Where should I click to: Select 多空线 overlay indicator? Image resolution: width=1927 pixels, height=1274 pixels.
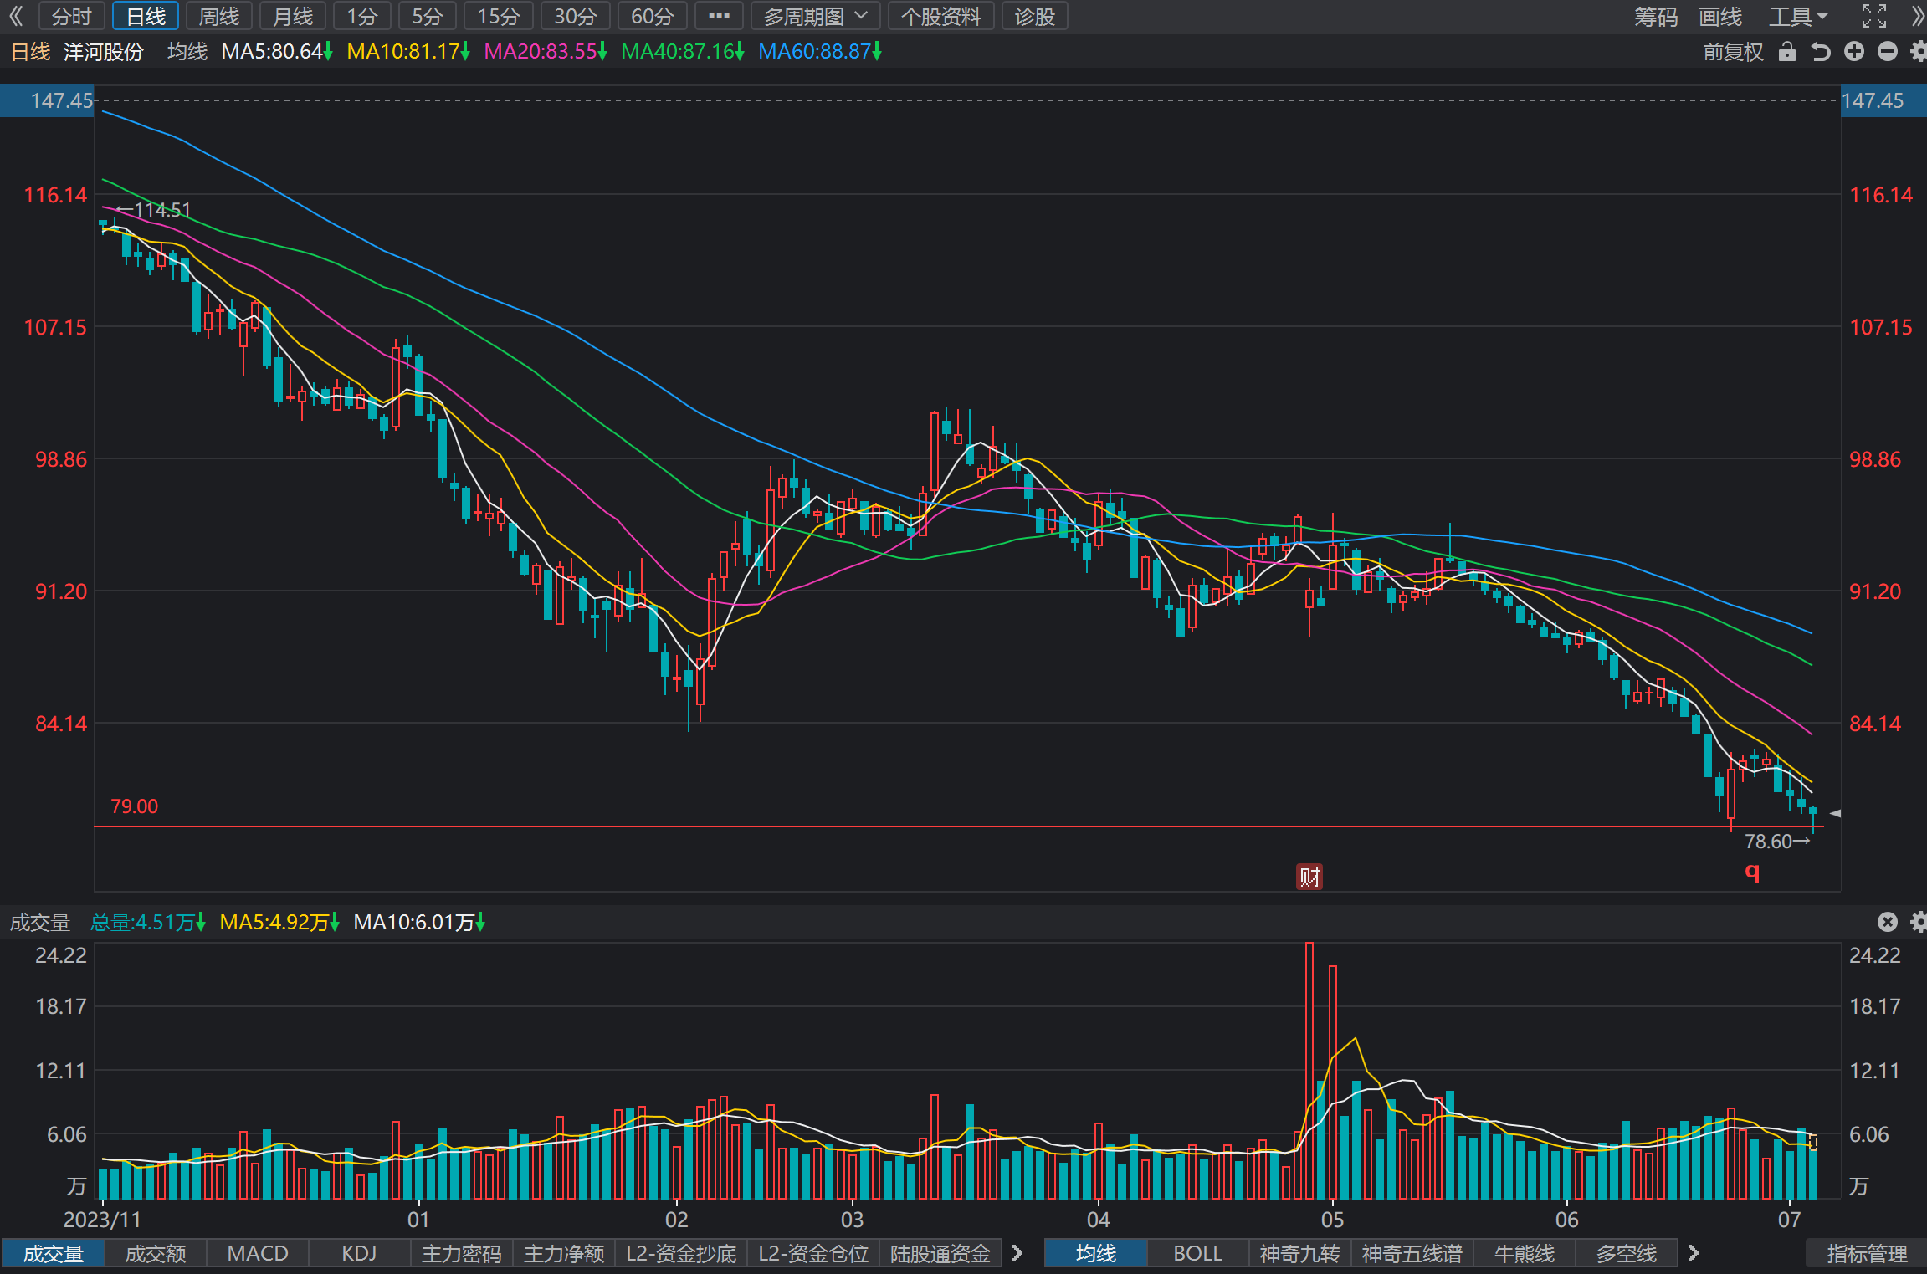pos(1627,1253)
